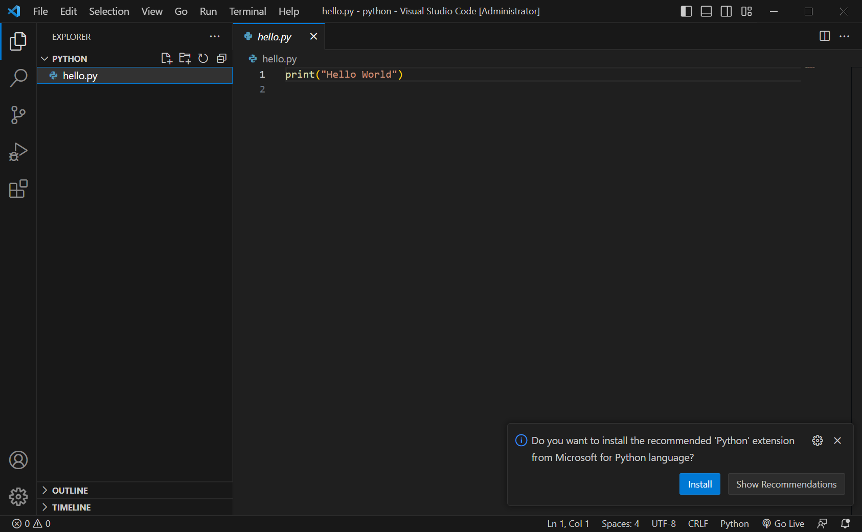This screenshot has width=862, height=532.
Task: Open the Extensions view
Action: coord(18,189)
